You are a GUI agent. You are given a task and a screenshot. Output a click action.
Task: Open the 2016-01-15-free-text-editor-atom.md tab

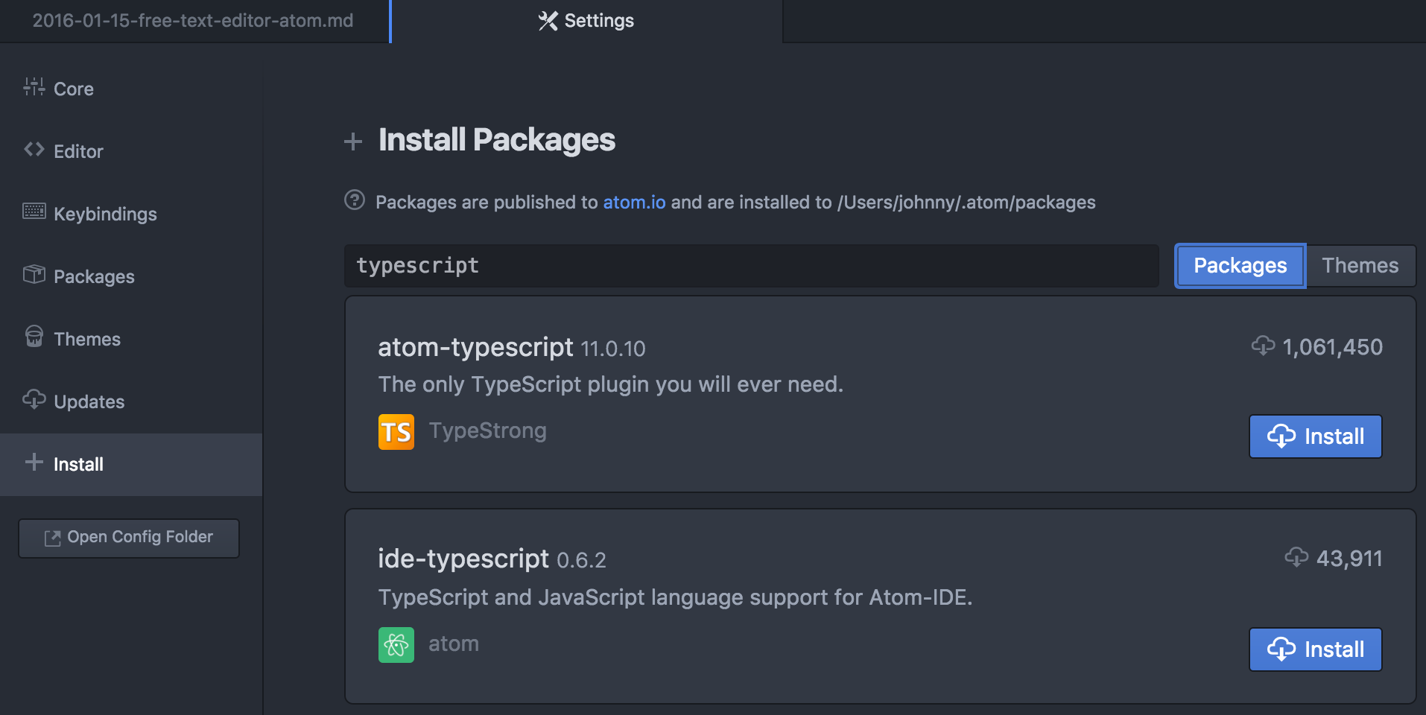193,21
